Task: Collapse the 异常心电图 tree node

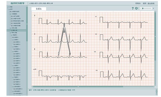Action: click(11, 33)
